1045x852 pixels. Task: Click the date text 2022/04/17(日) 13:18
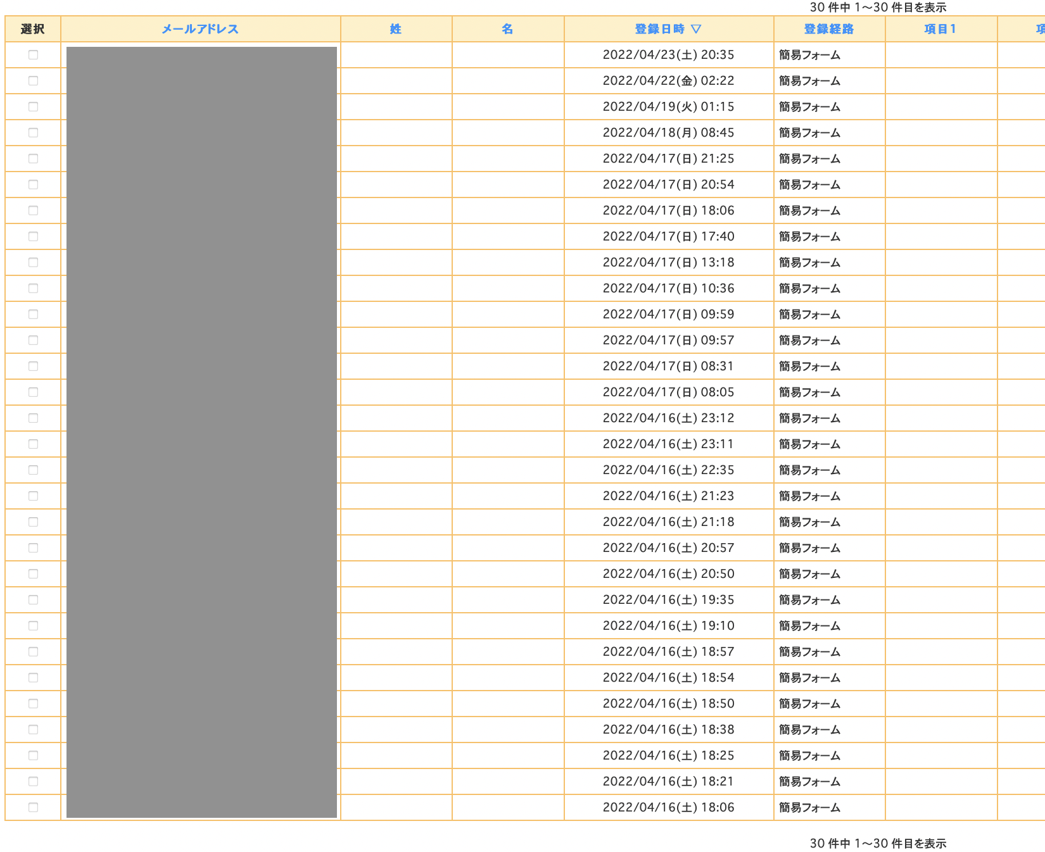coord(669,263)
